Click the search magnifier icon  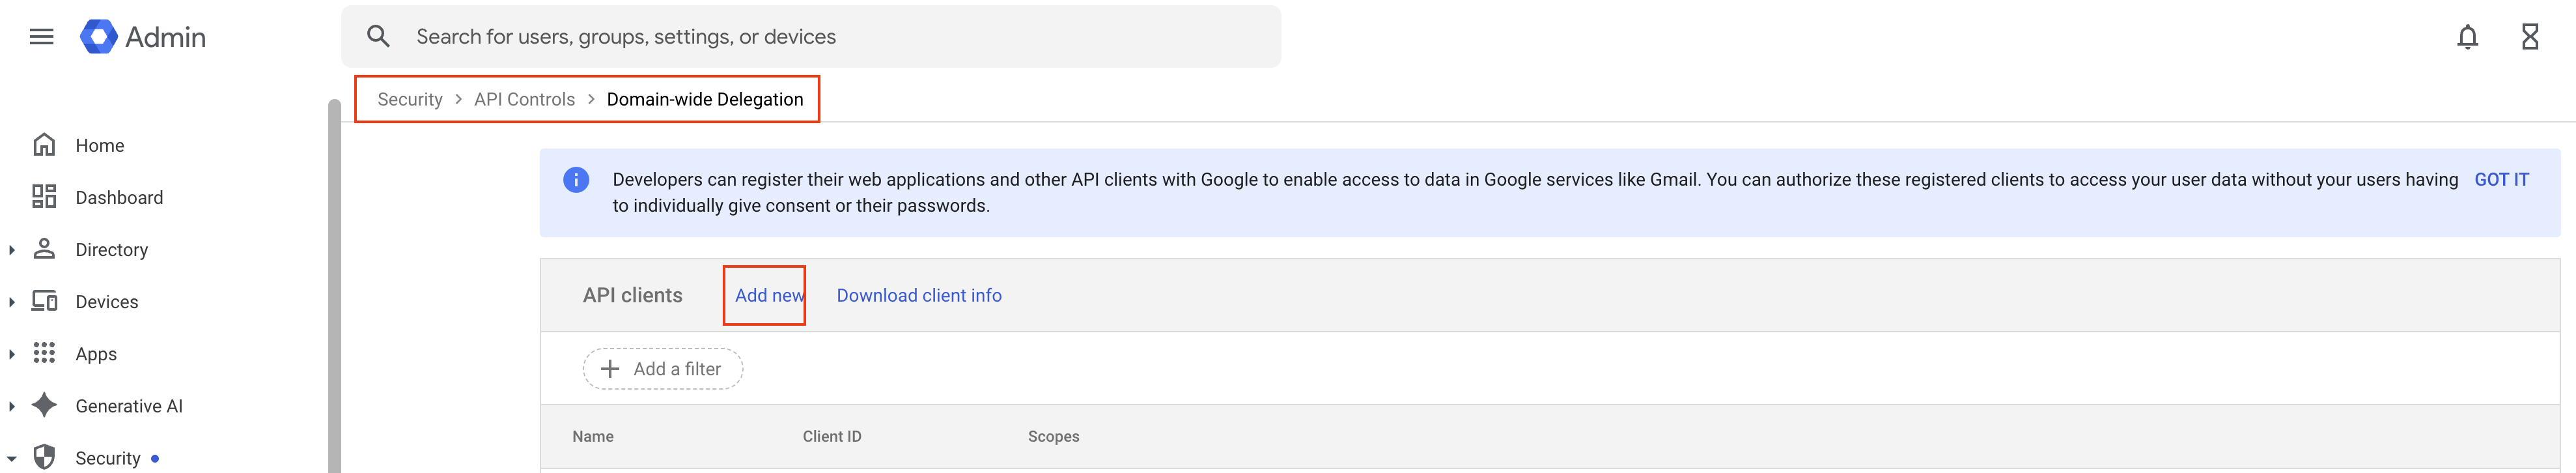[378, 37]
